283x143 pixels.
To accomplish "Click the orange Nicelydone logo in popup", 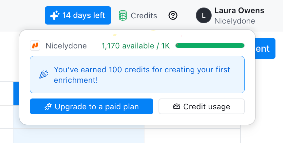I will tap(35, 45).
